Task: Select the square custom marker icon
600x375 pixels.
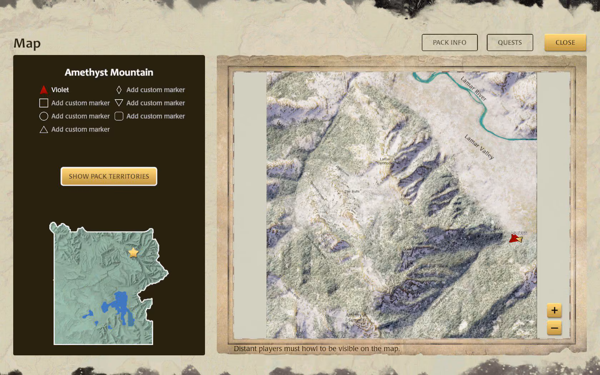Action: (44, 103)
